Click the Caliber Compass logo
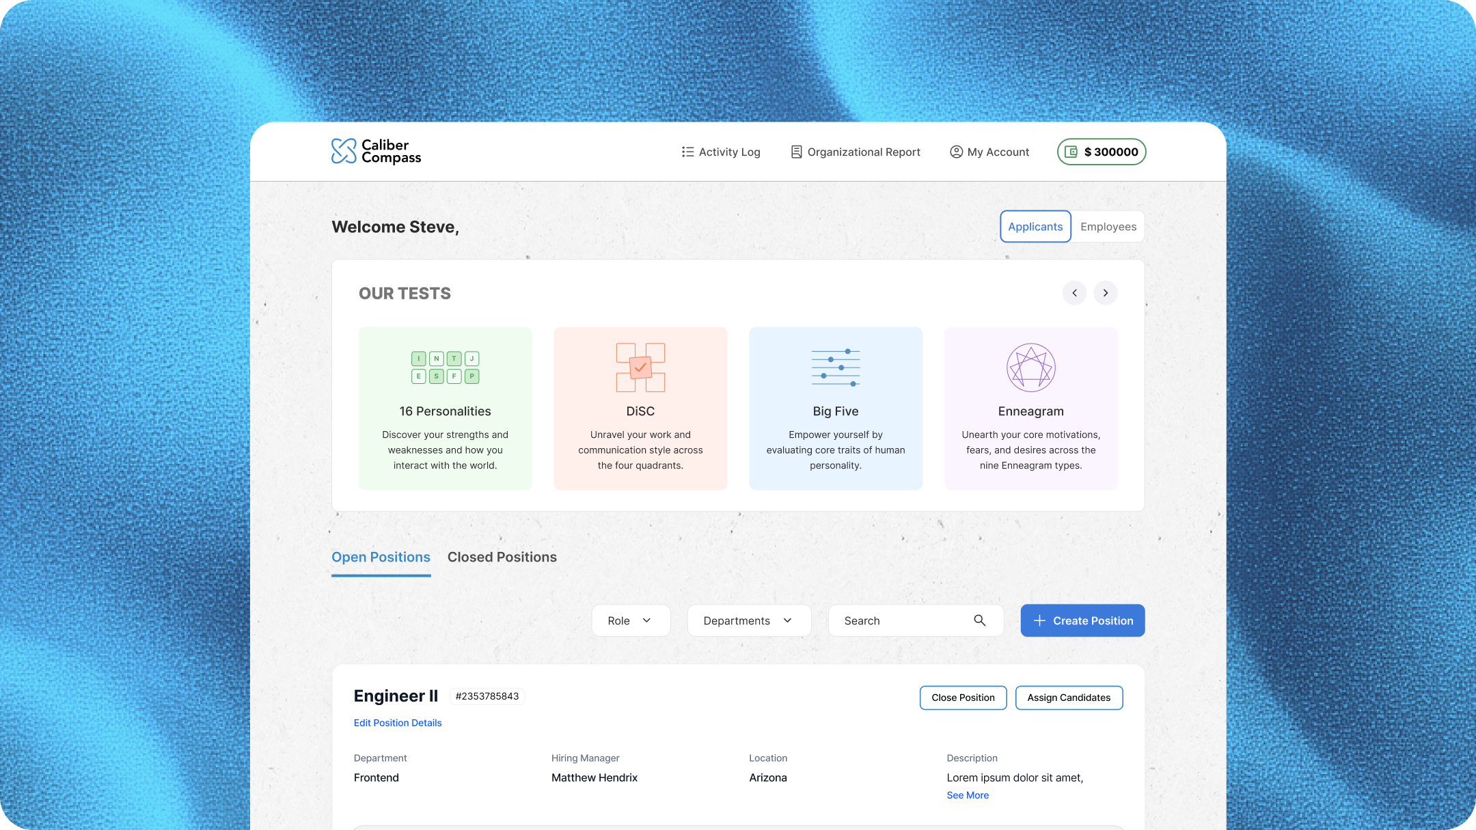The height and width of the screenshot is (830, 1476). coord(375,151)
